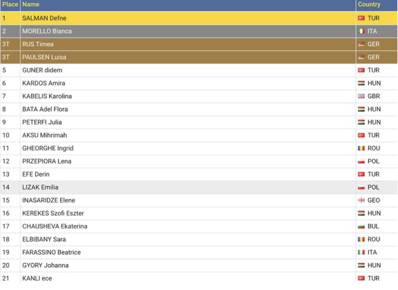
Task: Select the name PETERFI Julia
Action: (x=42, y=122)
